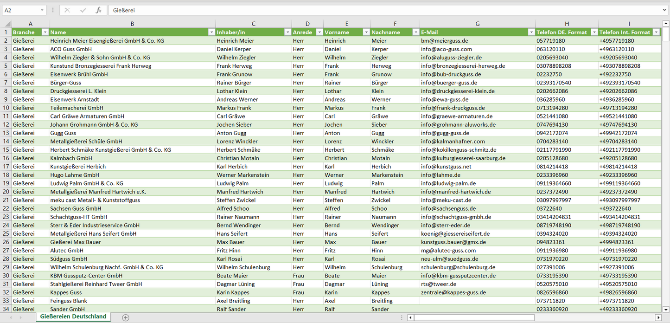This screenshot has height=323, width=670.
Task: Click the Insert Function fx icon
Action: tap(98, 10)
